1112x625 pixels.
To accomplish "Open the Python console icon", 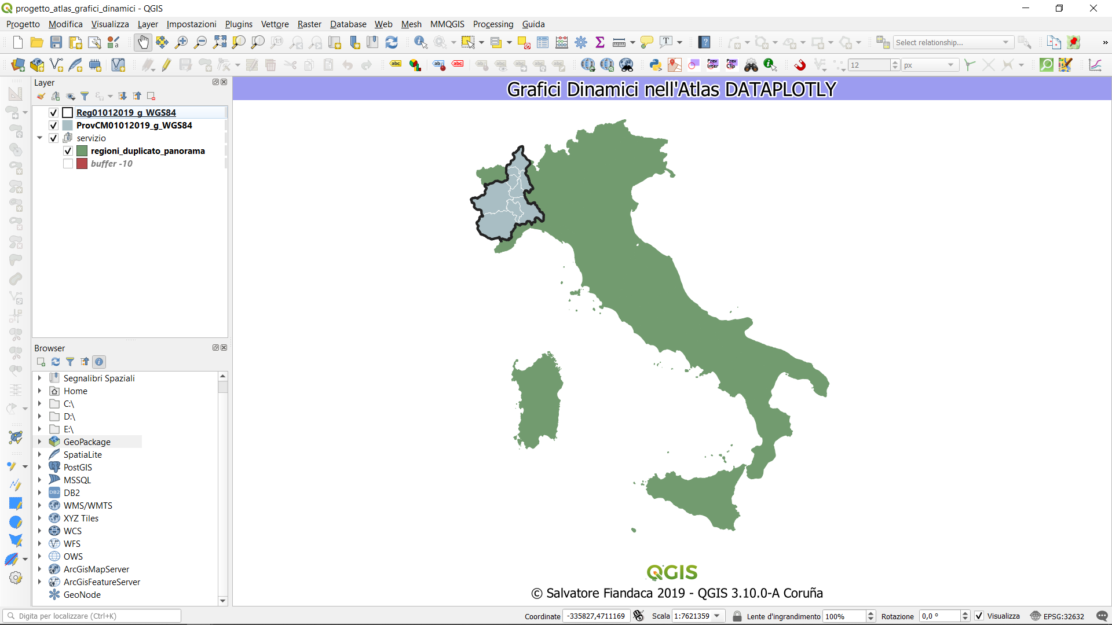I will click(x=655, y=65).
